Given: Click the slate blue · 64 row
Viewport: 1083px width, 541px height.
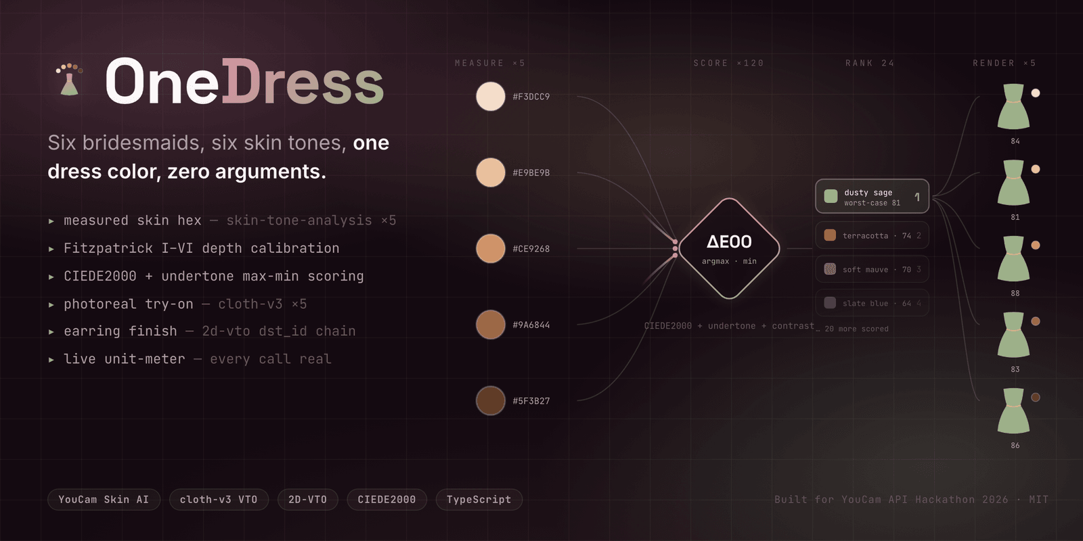Looking at the screenshot, I should point(872,303).
